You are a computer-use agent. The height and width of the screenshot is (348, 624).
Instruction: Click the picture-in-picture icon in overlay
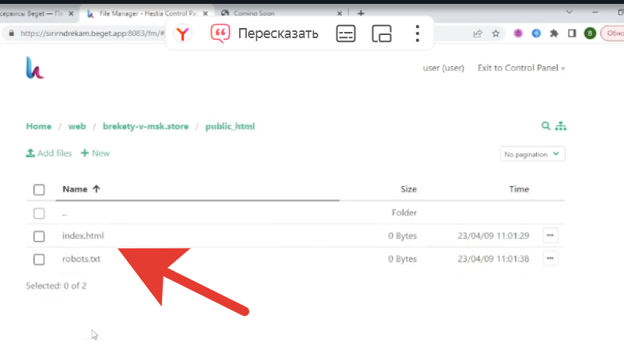pos(381,33)
